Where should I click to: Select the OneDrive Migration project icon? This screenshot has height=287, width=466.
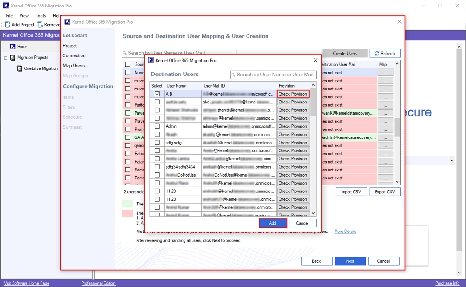click(x=20, y=68)
